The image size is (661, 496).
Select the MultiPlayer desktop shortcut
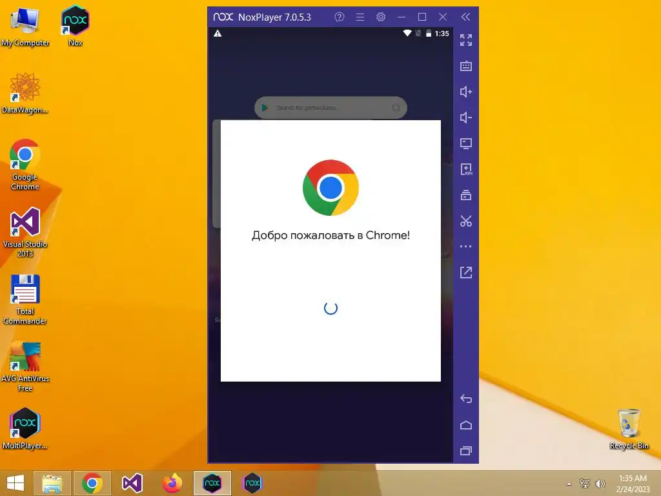click(x=25, y=429)
